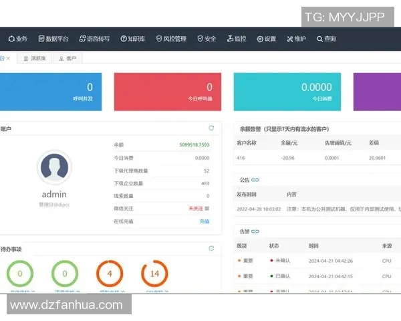This screenshot has width=401, height=321.
Task: Click customer name 416 in balance alerts
Action: [241, 158]
